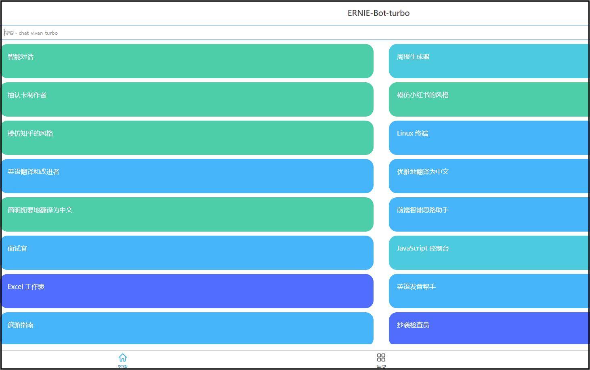590x370 pixels.
Task: Open the 智能对话 card
Action: pos(187,61)
